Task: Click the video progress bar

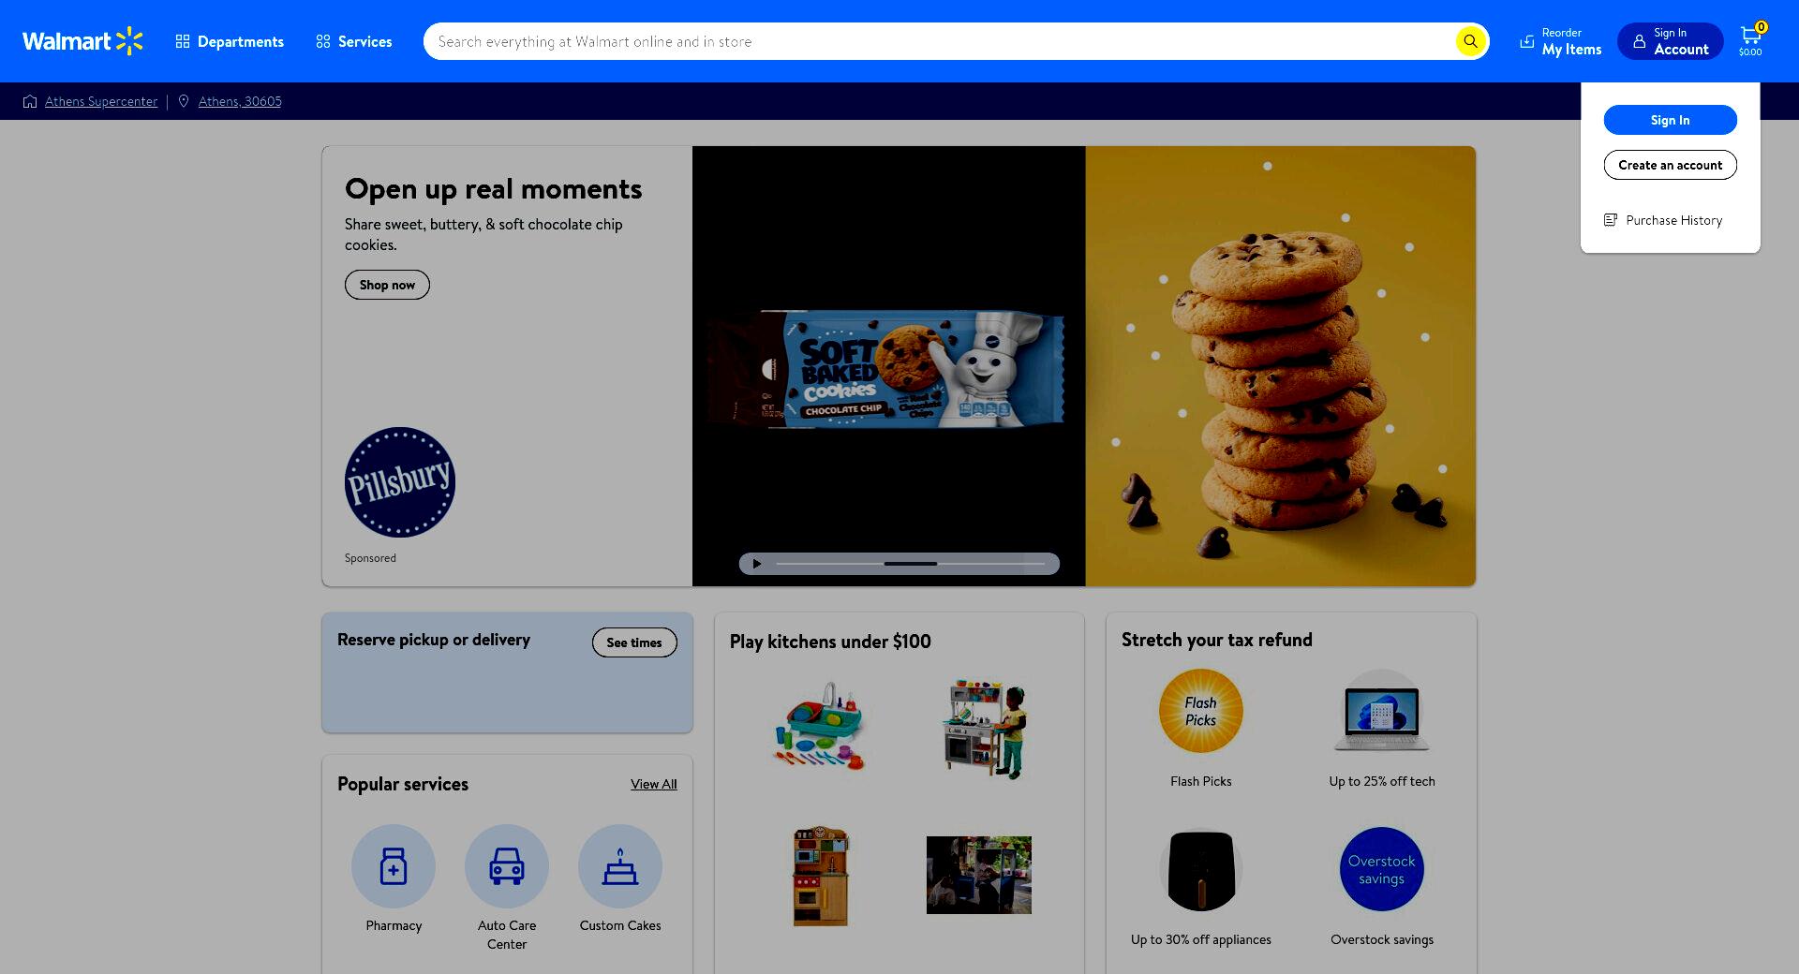Action: pos(911,564)
